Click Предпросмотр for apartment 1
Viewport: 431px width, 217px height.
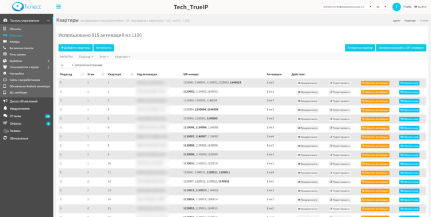click(x=307, y=83)
